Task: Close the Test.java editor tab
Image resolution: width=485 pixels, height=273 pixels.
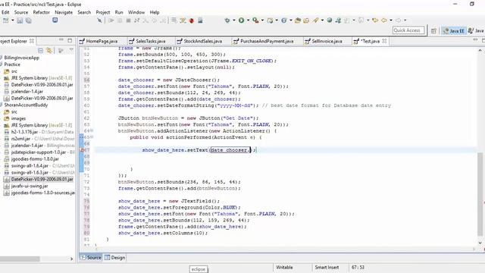Action: coord(384,41)
